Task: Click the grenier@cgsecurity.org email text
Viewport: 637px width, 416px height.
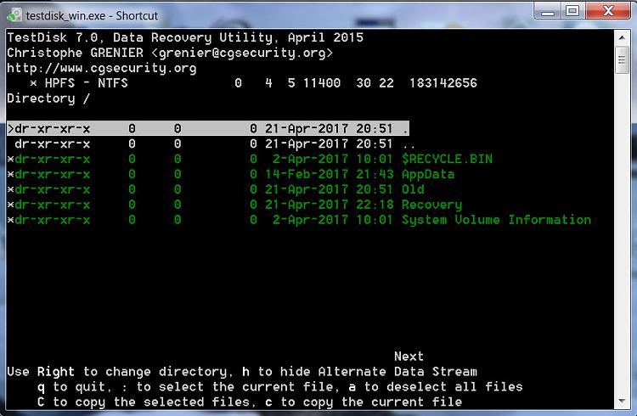Action: pyautogui.click(x=242, y=53)
